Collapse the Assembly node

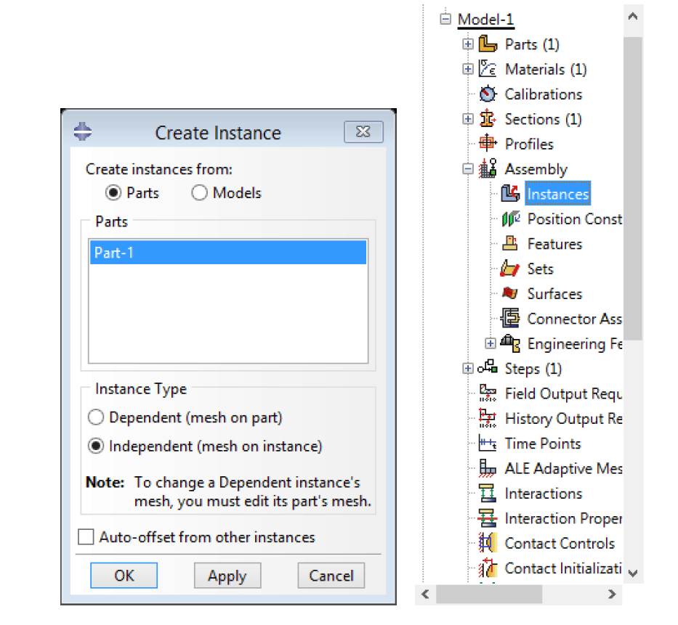(468, 168)
